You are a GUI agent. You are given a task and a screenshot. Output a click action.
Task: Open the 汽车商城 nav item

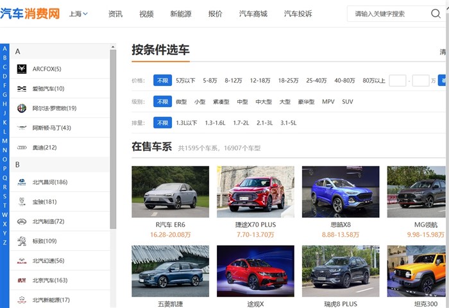pyautogui.click(x=253, y=13)
